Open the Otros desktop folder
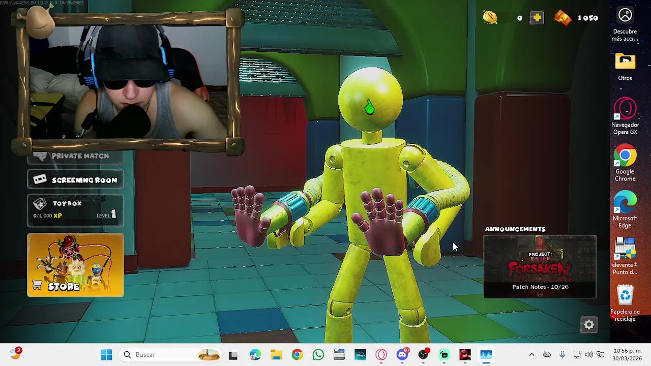This screenshot has height=366, width=651. click(x=625, y=67)
